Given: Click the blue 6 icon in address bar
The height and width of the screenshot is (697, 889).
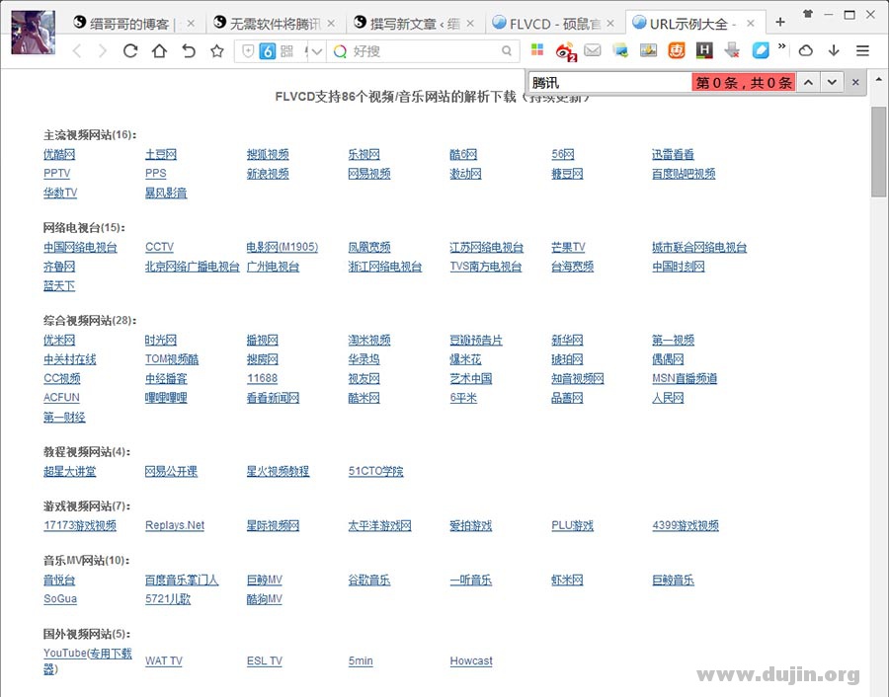Looking at the screenshot, I should pos(267,51).
